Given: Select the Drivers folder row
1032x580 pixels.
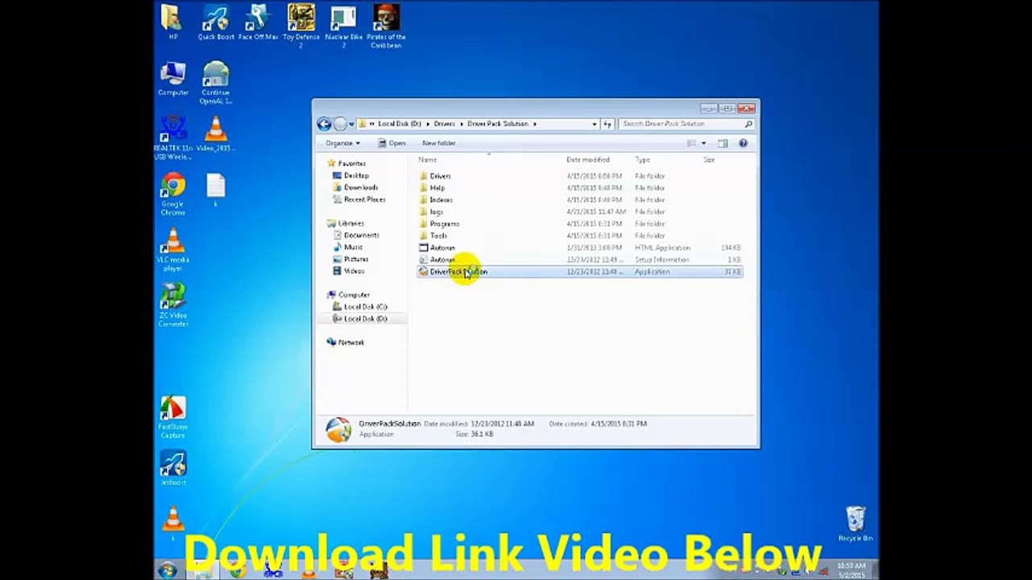Looking at the screenshot, I should [x=579, y=176].
